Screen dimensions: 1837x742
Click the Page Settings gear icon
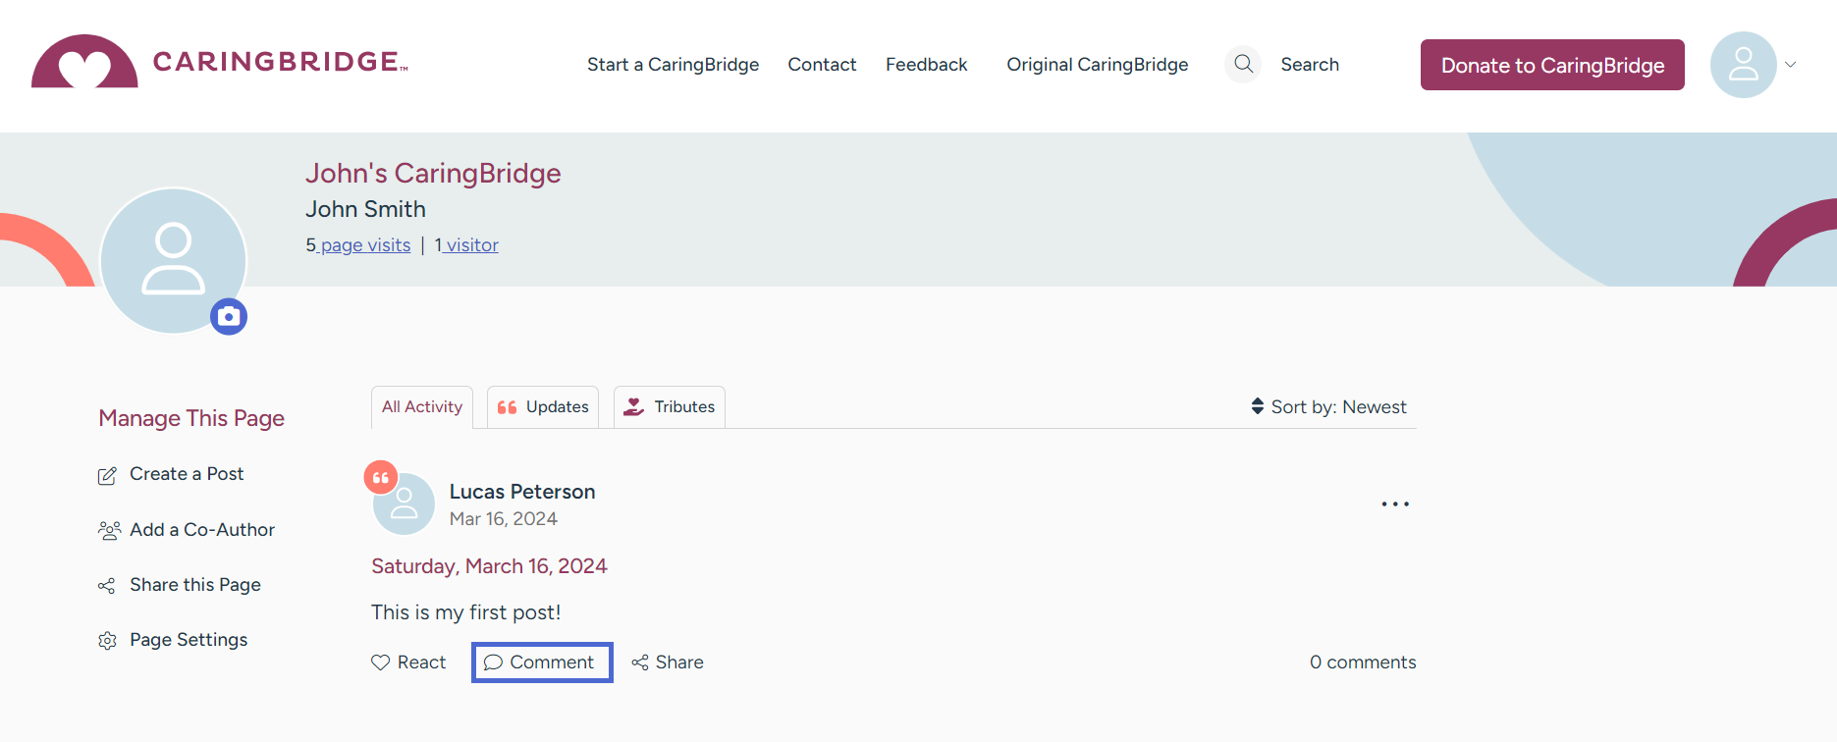(x=107, y=641)
